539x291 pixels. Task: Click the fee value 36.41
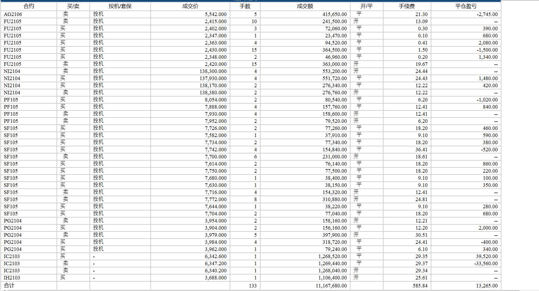pos(421,150)
